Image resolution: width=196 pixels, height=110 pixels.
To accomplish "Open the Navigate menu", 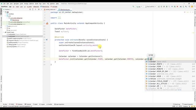I will pos(16,4).
